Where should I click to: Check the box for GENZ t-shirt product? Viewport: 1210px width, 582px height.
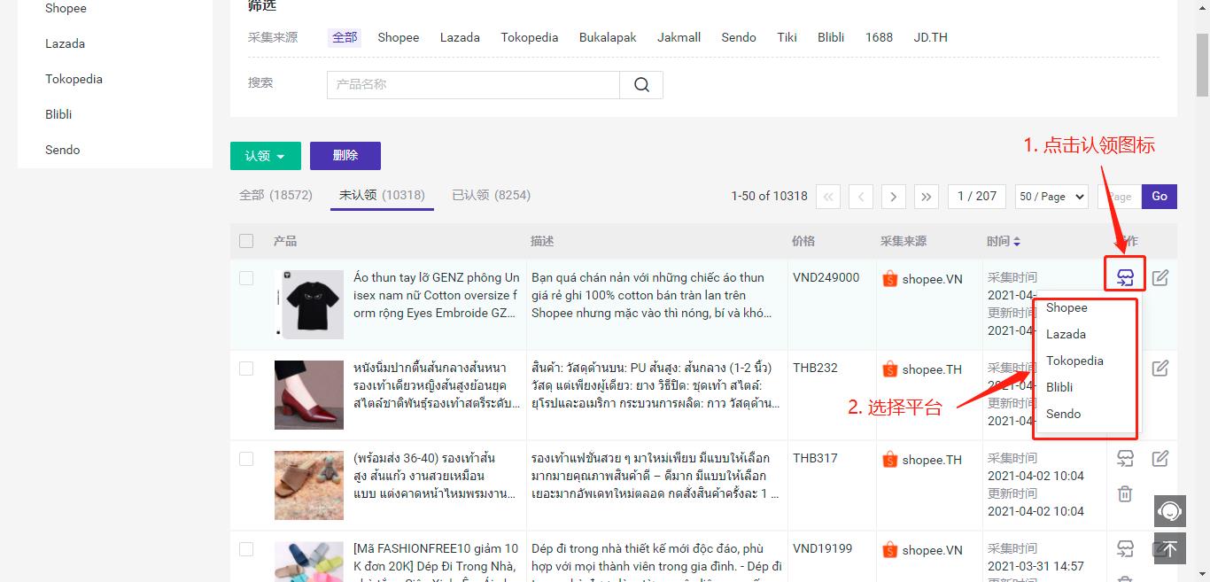pyautogui.click(x=246, y=278)
